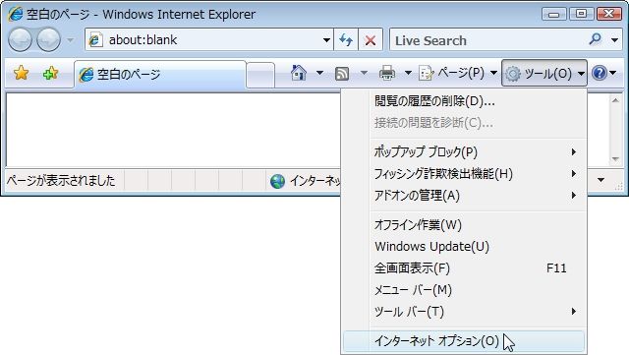Open the ポップアップ ブロック(P) submenu
This screenshot has width=629, height=355.
465,152
